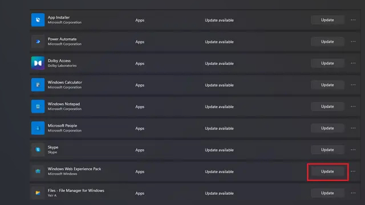Open the Skype app icon
The height and width of the screenshot is (205, 365).
click(38, 149)
